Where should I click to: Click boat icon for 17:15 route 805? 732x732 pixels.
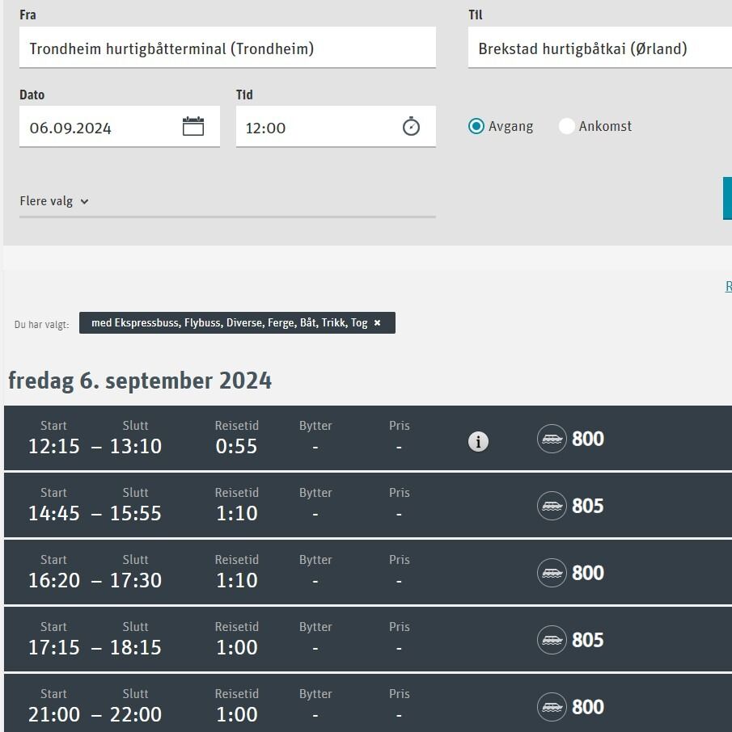pyautogui.click(x=552, y=640)
